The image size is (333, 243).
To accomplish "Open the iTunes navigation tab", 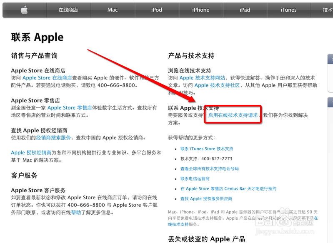I will pyautogui.click(x=289, y=10).
